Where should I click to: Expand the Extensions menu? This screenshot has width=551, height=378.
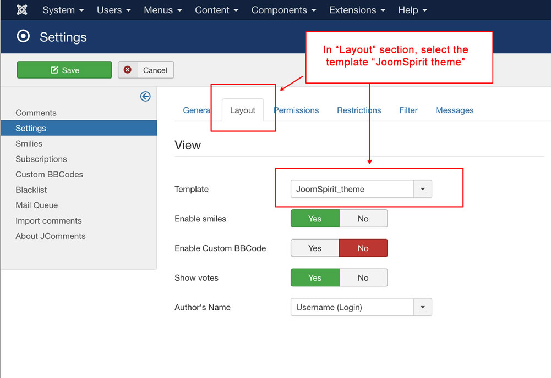point(357,10)
